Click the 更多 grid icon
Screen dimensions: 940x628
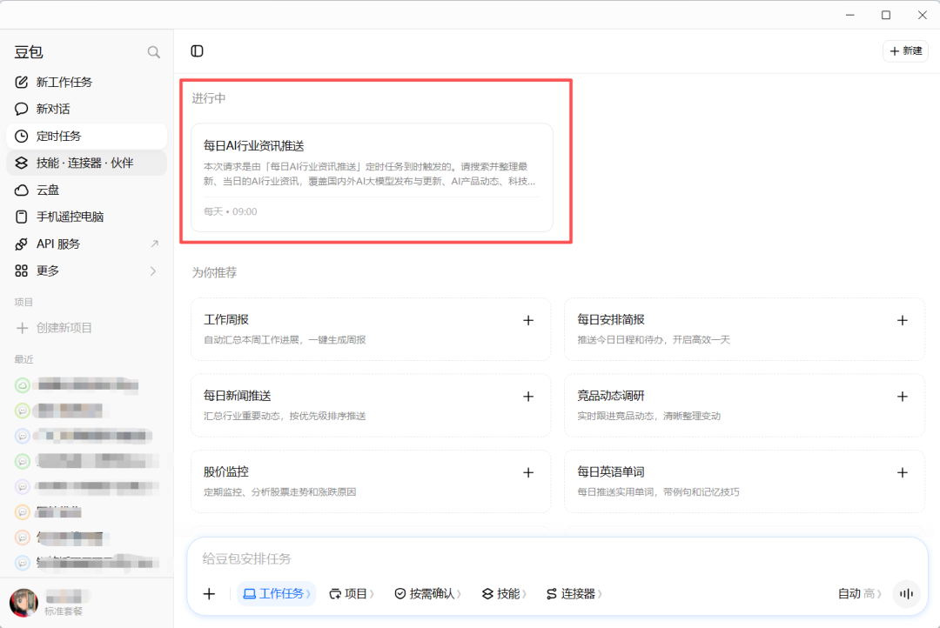tap(22, 271)
